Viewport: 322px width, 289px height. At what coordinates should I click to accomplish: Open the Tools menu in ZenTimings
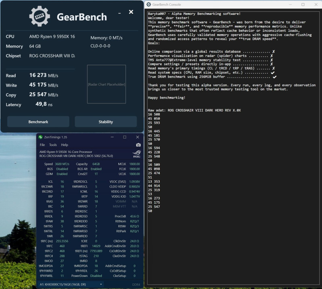tap(53, 145)
